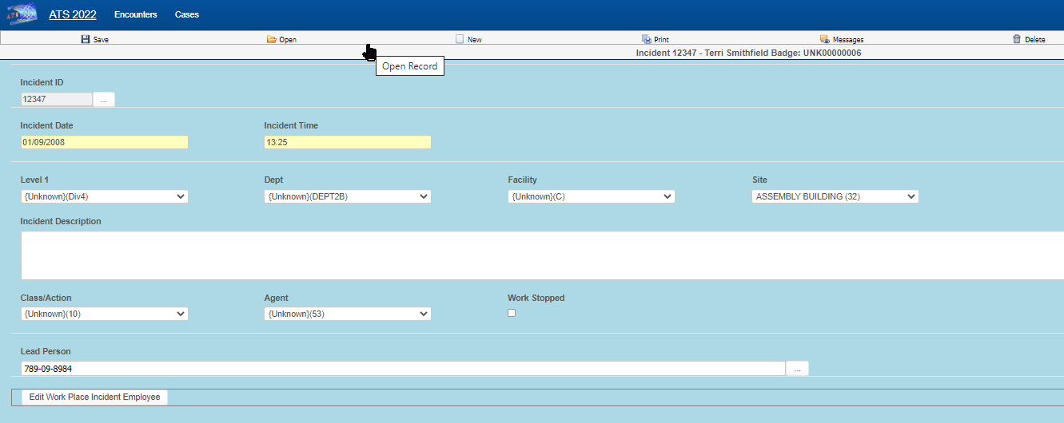Viewport: 1064px width, 423px height.
Task: Open the Agent dropdown list
Action: 347,314
